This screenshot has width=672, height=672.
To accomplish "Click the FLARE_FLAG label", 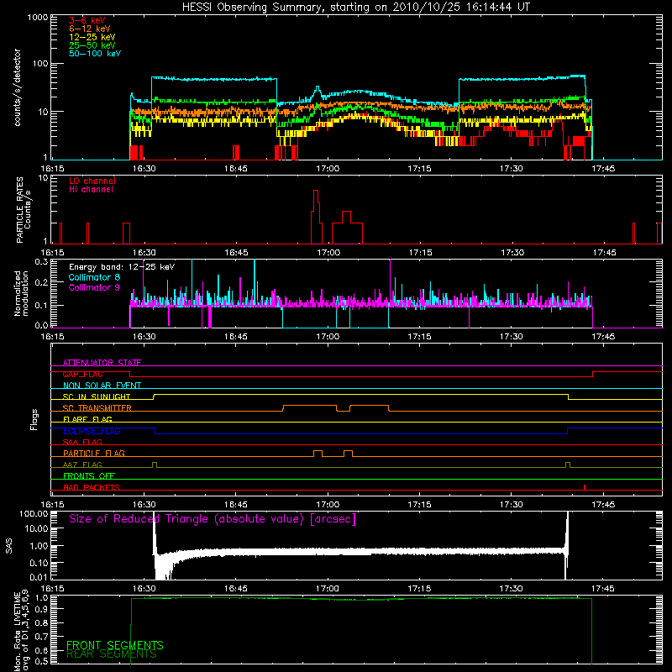I will 87,419.
